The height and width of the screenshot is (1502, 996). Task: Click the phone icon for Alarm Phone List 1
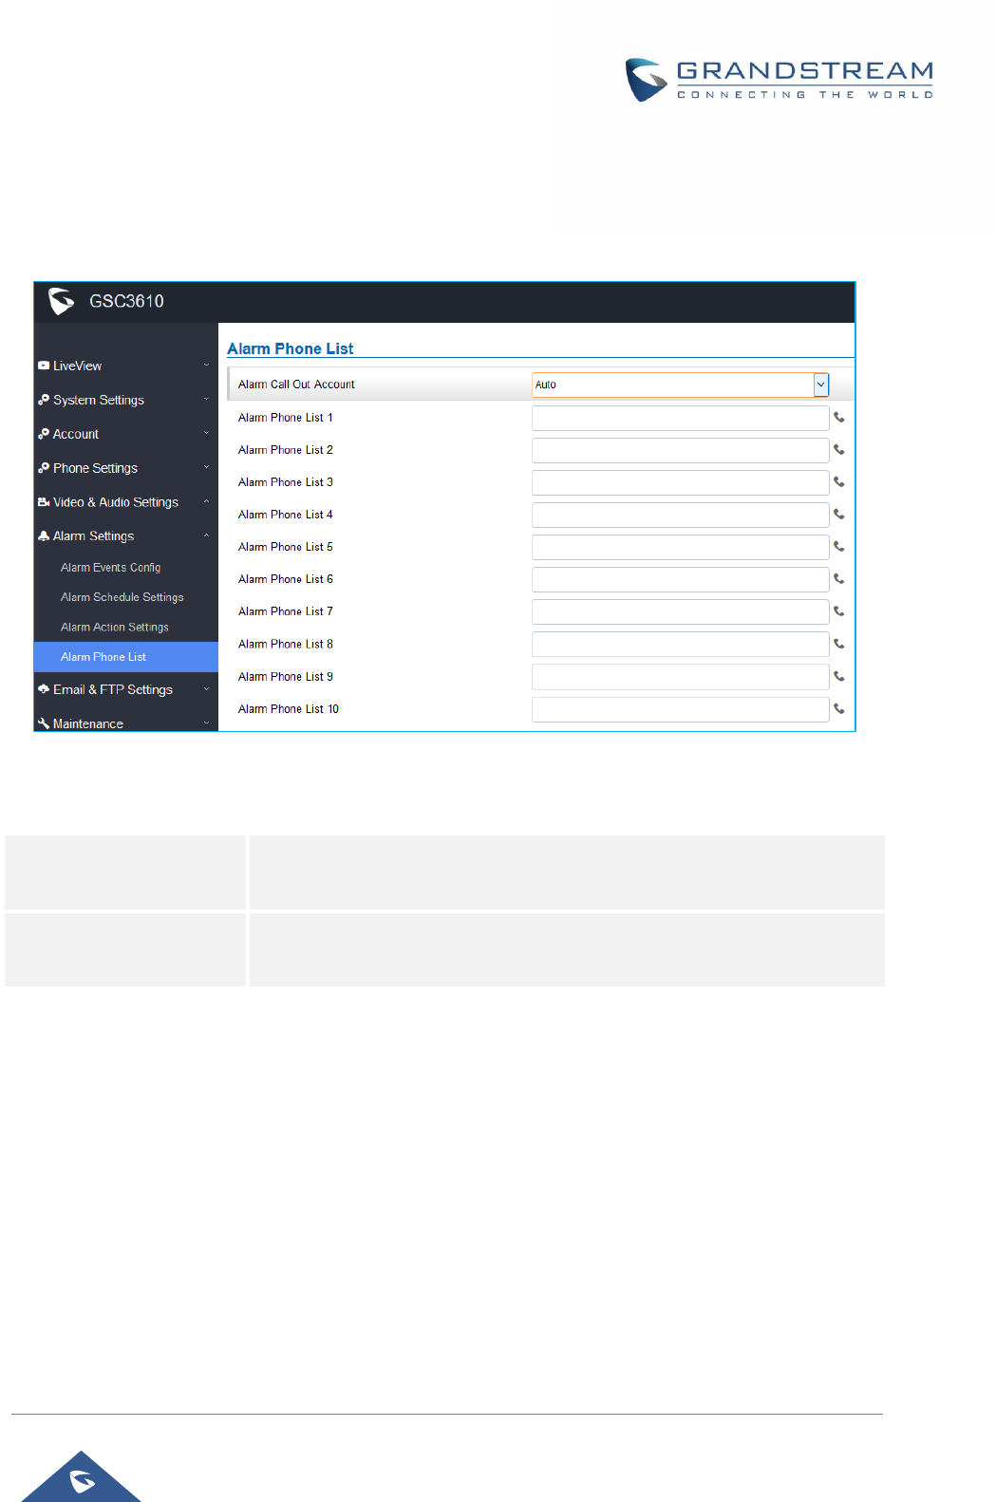click(838, 418)
